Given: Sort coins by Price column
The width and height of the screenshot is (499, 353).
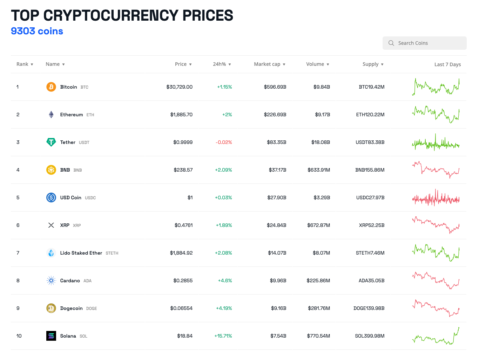Looking at the screenshot, I should click(183, 64).
